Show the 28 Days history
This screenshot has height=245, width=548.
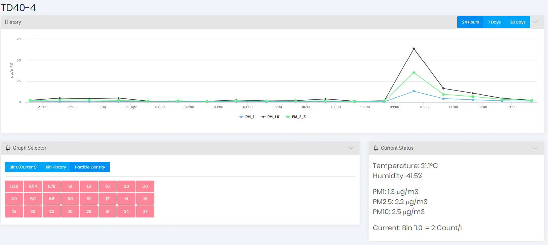(517, 22)
